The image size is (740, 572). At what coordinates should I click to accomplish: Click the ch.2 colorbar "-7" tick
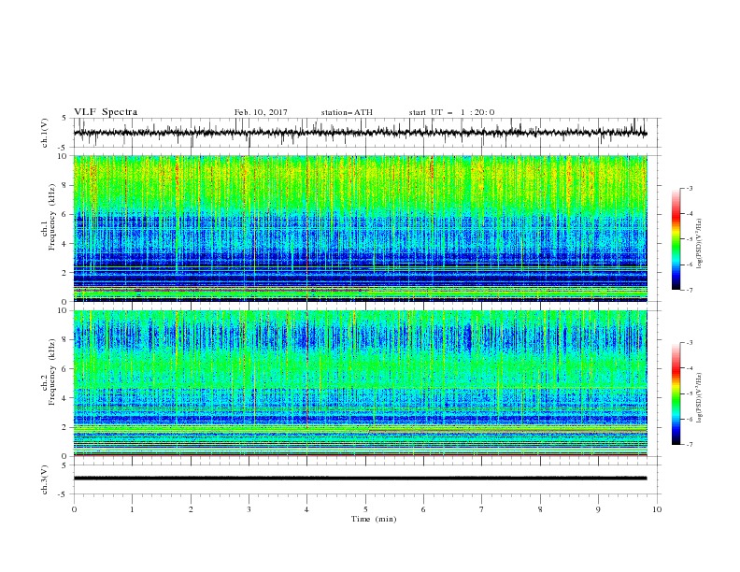click(690, 445)
